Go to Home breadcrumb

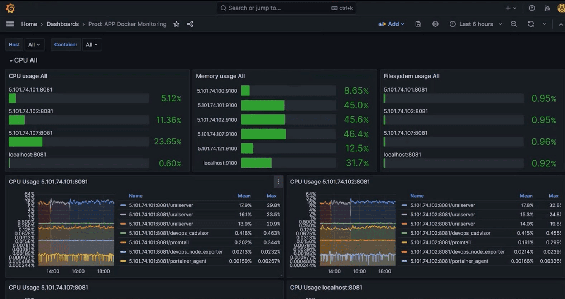pyautogui.click(x=29, y=24)
